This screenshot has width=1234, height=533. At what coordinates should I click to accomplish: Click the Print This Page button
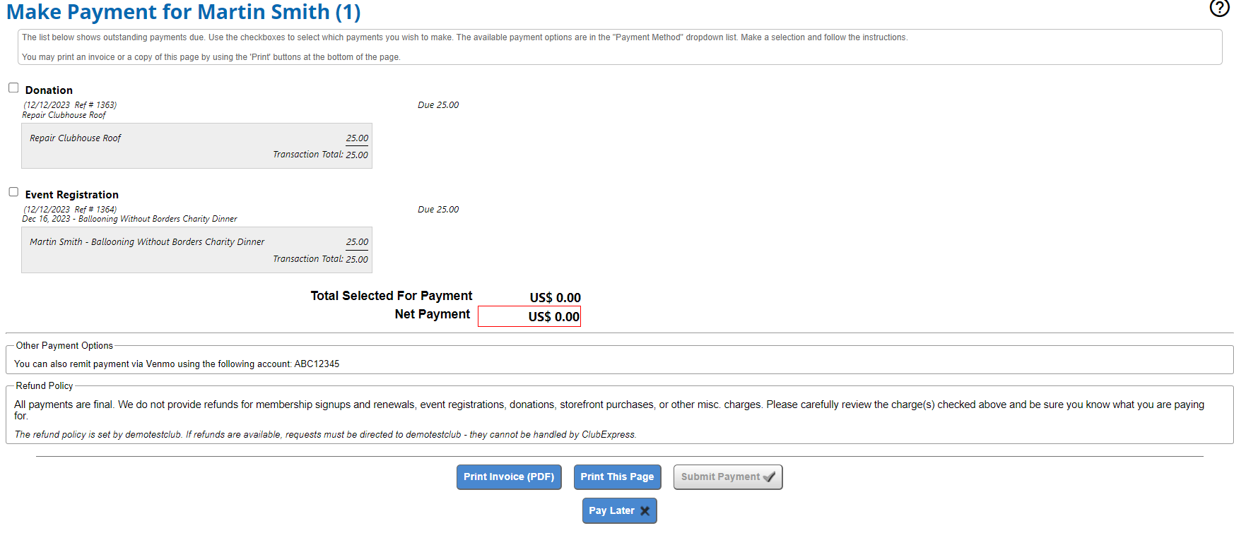pos(616,477)
